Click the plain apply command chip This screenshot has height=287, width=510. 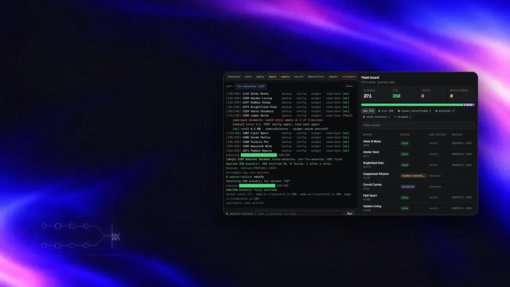[260, 77]
